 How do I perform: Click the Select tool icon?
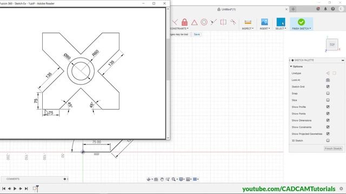281,22
